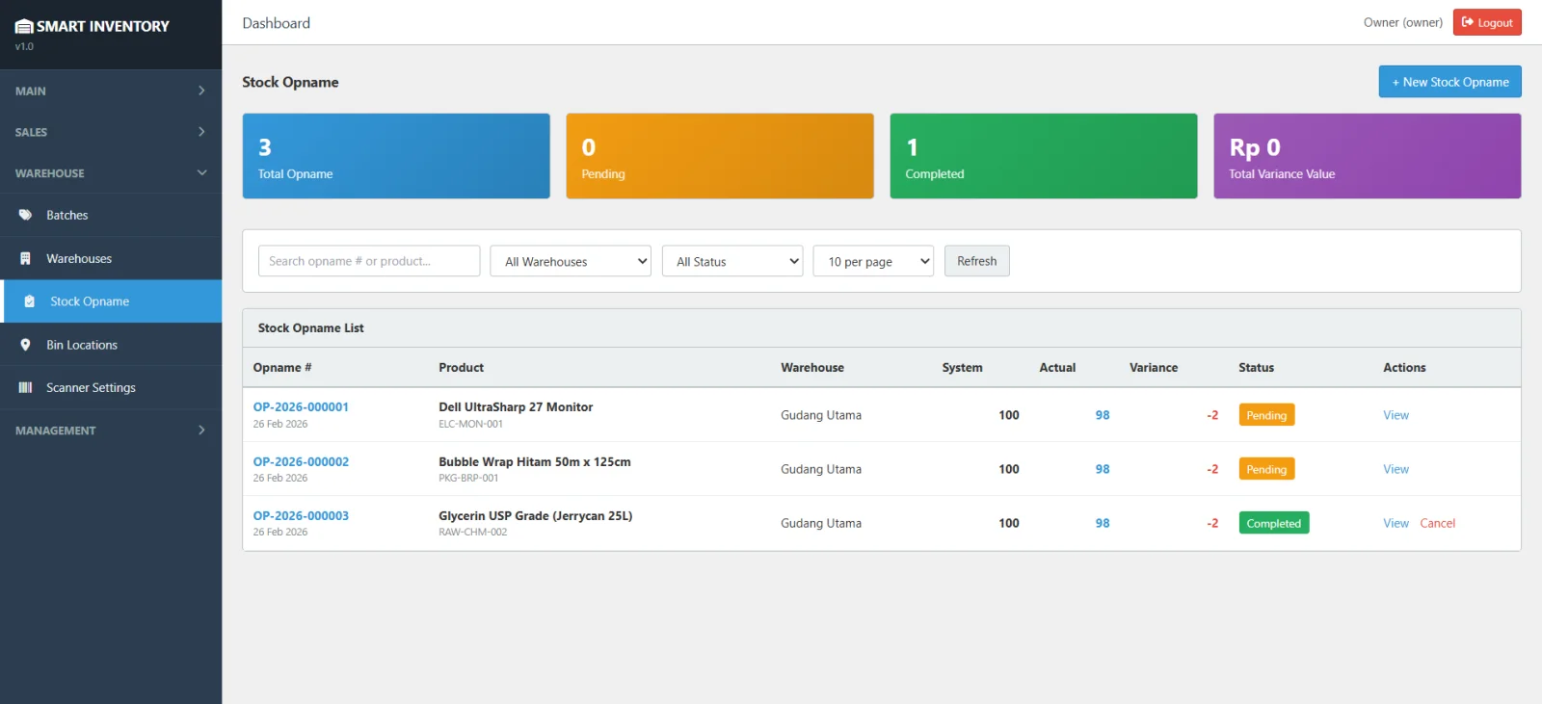1542x704 pixels.
Task: Expand the SALES sidebar section
Action: (x=111, y=132)
